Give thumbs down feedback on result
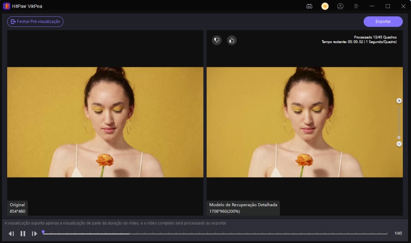 click(217, 40)
